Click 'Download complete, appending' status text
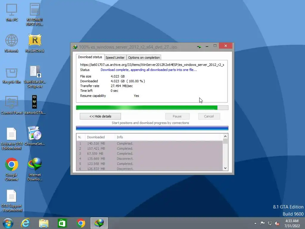This screenshot has width=305, height=229. (149, 70)
